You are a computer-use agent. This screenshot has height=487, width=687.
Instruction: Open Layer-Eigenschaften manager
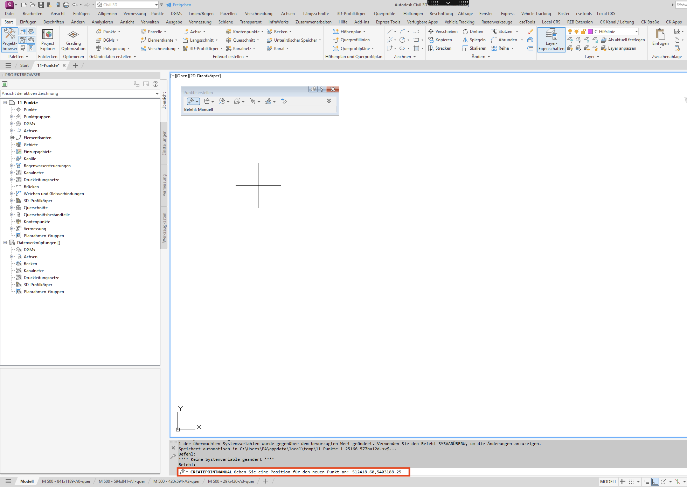551,40
